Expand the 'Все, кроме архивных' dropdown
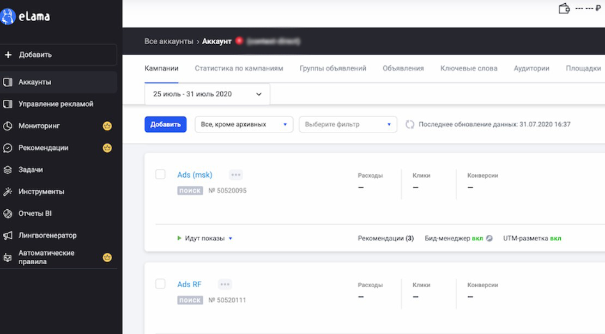The height and width of the screenshot is (334, 605). coord(244,125)
